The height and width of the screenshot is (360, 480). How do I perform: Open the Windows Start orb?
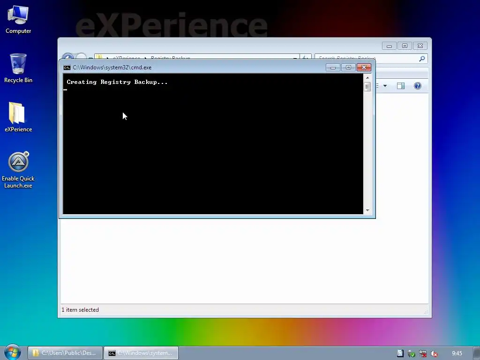click(x=12, y=352)
